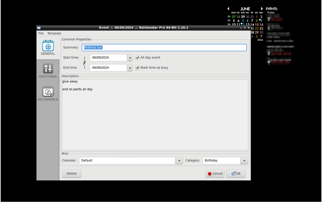The width and height of the screenshot is (322, 202).
Task: Confirm the event with OK
Action: coord(236,173)
